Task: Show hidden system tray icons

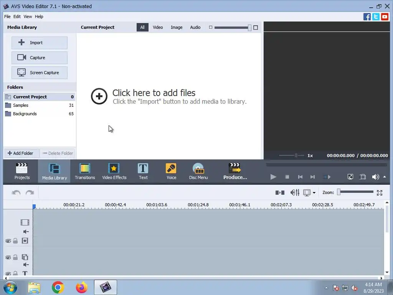Action: [326, 288]
